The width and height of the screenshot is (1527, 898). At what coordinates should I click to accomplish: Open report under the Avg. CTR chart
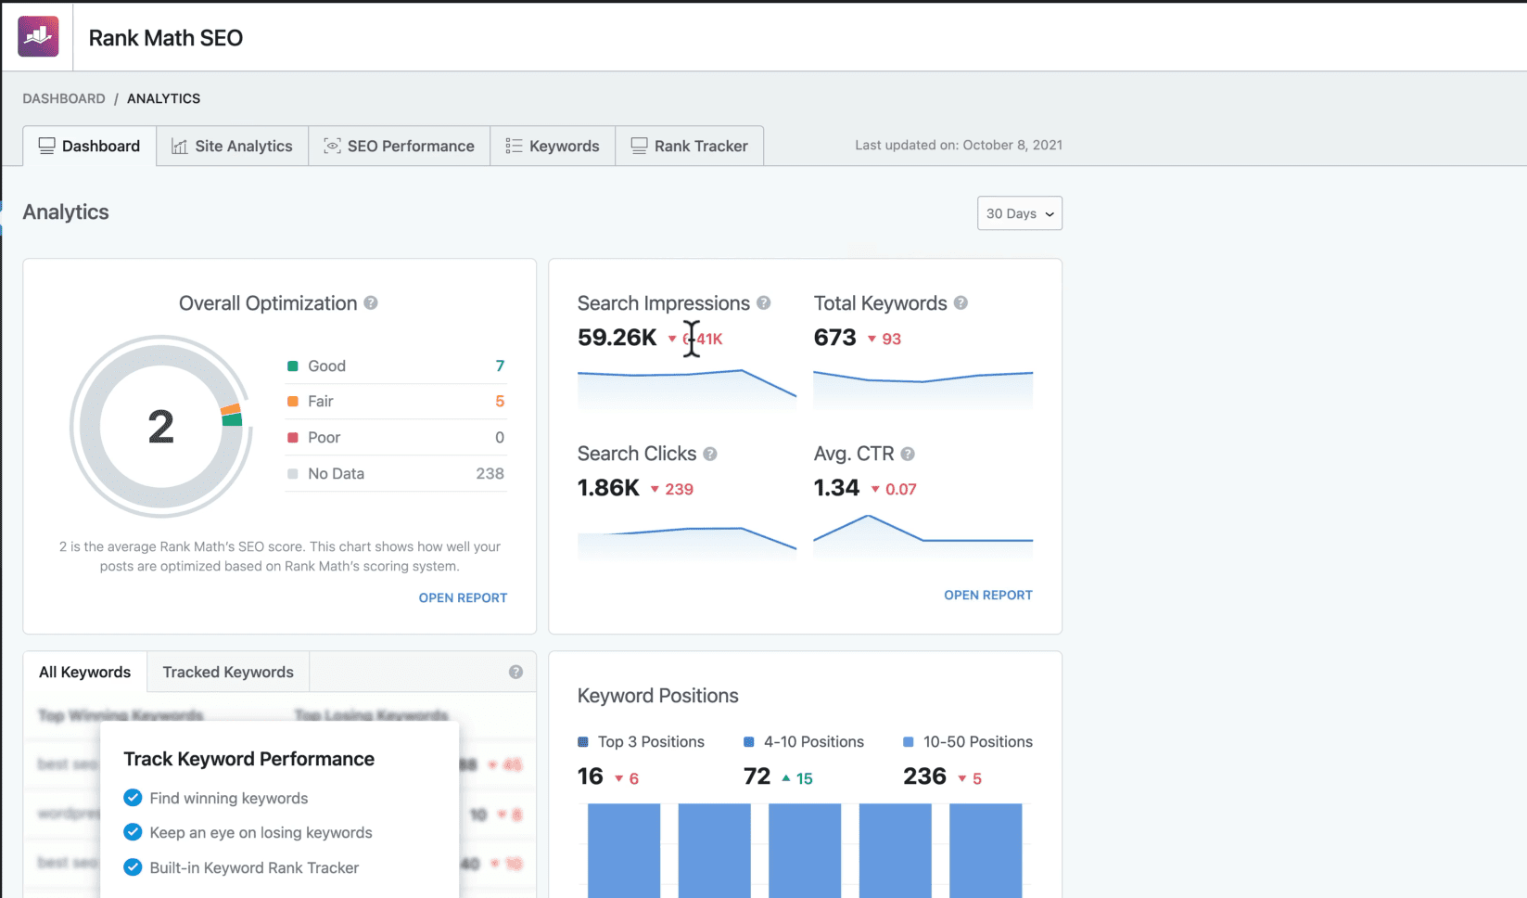pyautogui.click(x=988, y=595)
